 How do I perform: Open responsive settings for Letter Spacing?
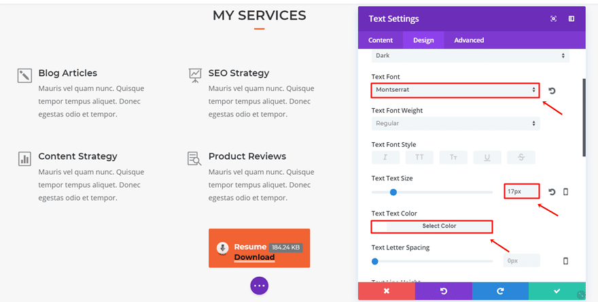(x=565, y=261)
